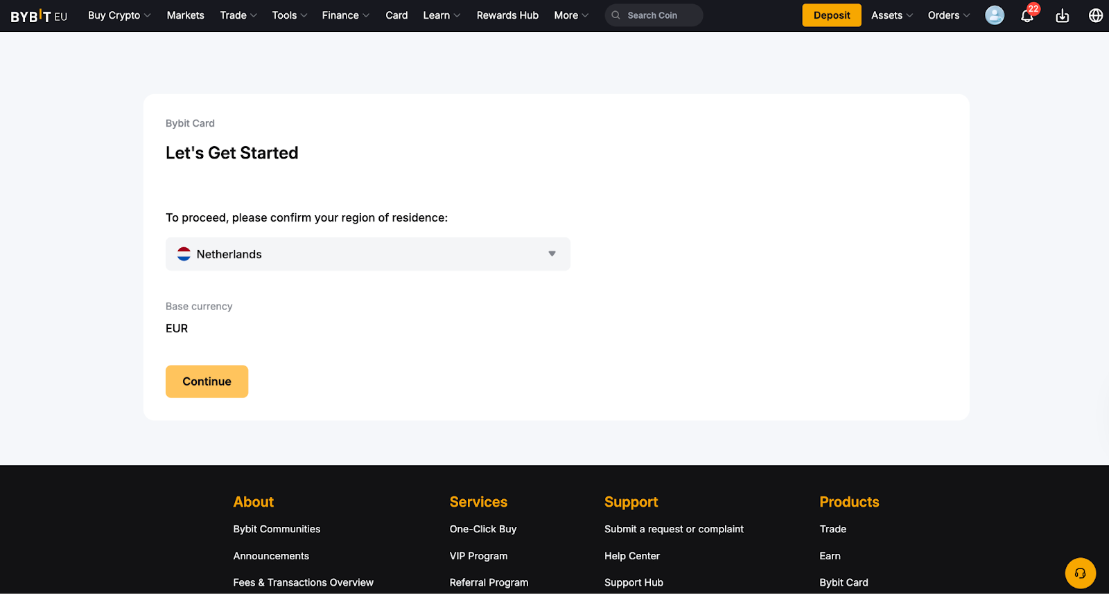Open the region of residence dropdown

368,254
